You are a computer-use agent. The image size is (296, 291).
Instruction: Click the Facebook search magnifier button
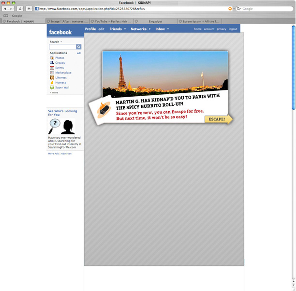point(79,47)
